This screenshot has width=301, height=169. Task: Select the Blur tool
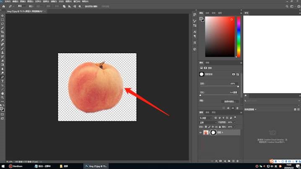3,69
